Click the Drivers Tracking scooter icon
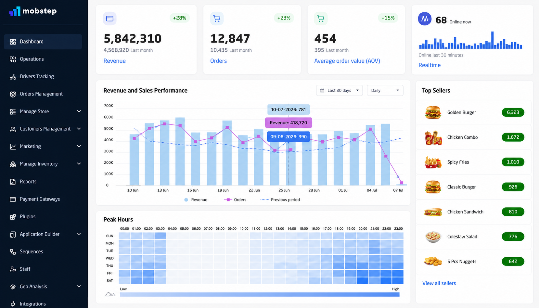The image size is (539, 308). (13, 77)
